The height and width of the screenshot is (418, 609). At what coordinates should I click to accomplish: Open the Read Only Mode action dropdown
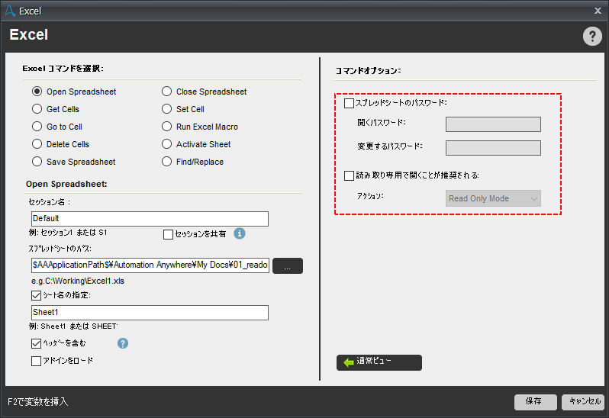pos(493,198)
